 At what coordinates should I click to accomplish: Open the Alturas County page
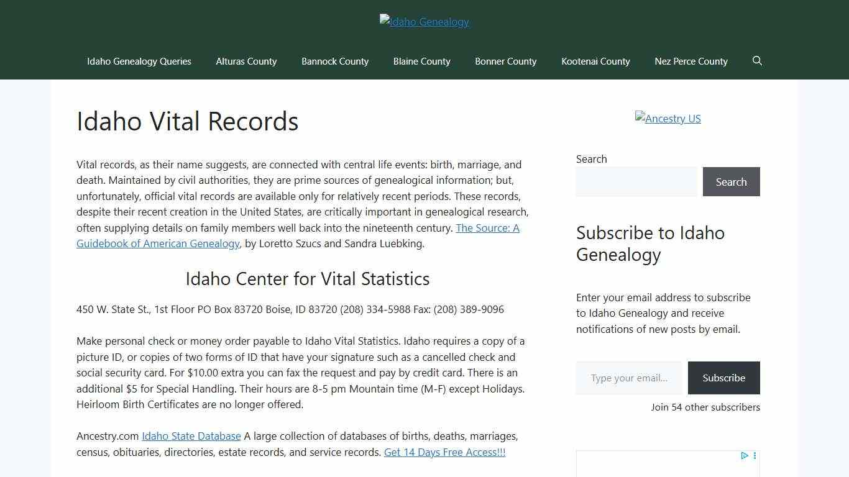246,61
